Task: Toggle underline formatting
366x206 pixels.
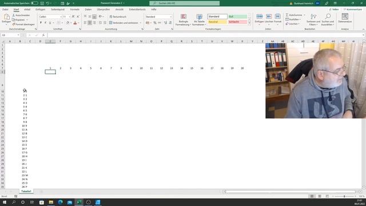Action: [50, 23]
